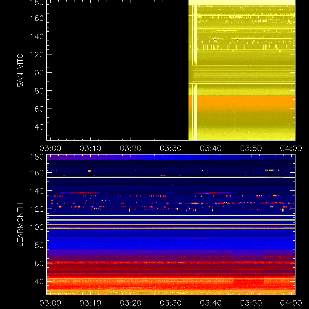Click 03:10 time label under SAN VITO plot
Viewport: 309px width, 309px height.
pos(90,148)
